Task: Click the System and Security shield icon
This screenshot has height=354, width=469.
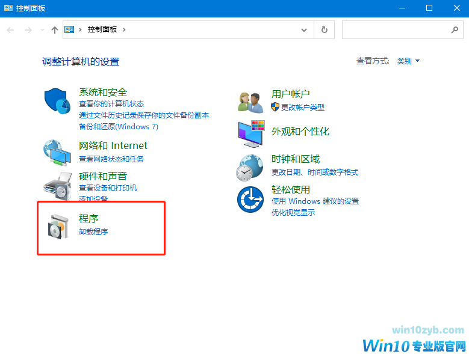Action: pos(58,101)
